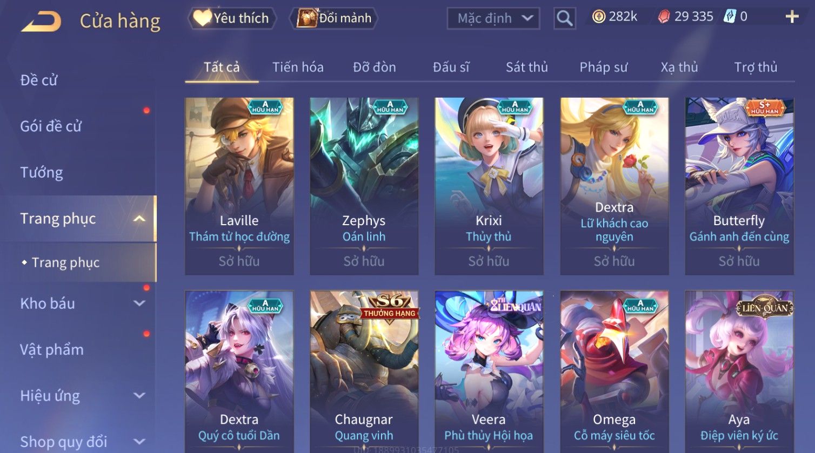Open the Đổi mảnh chest icon
This screenshot has width=815, height=453.
click(x=306, y=18)
